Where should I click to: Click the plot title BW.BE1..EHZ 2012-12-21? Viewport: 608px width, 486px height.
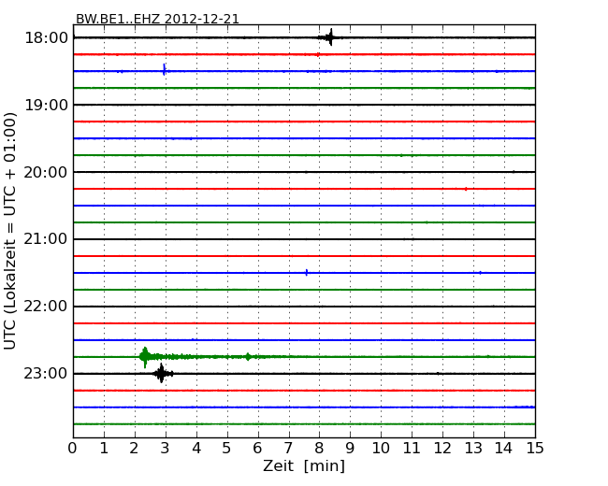click(x=157, y=19)
